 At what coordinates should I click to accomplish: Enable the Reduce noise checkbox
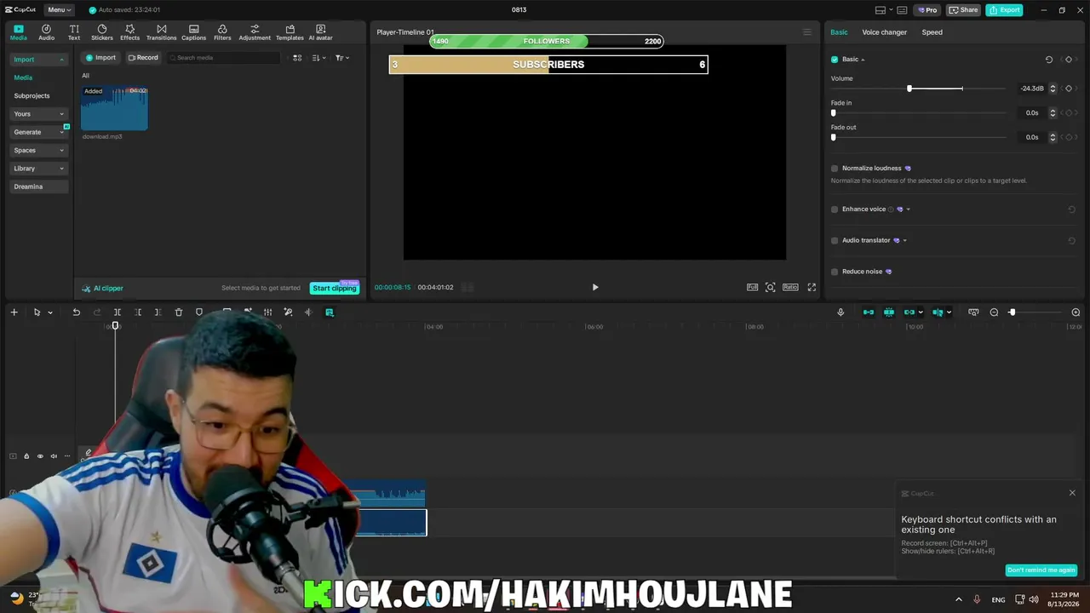[x=835, y=272]
